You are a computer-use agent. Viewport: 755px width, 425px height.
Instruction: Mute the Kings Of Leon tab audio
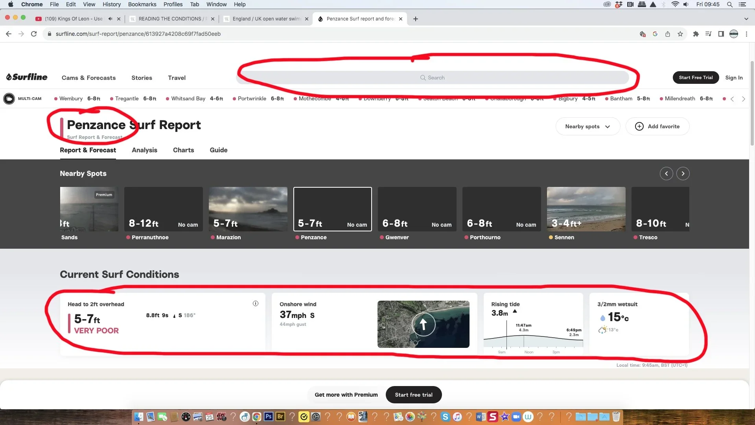pos(110,18)
